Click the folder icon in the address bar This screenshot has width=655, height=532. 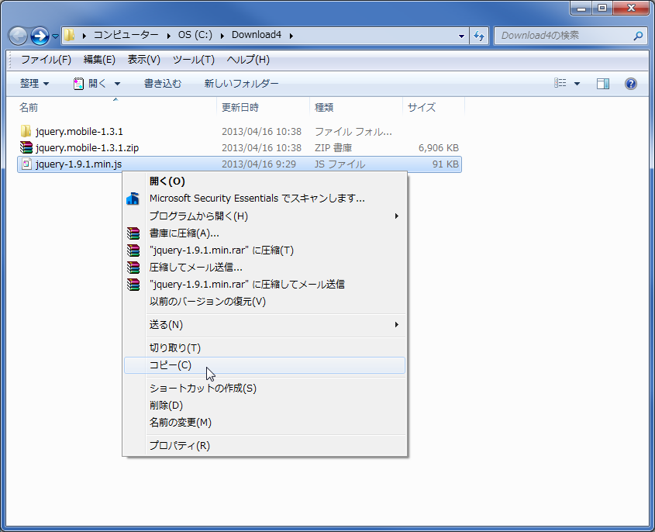pyautogui.click(x=69, y=35)
